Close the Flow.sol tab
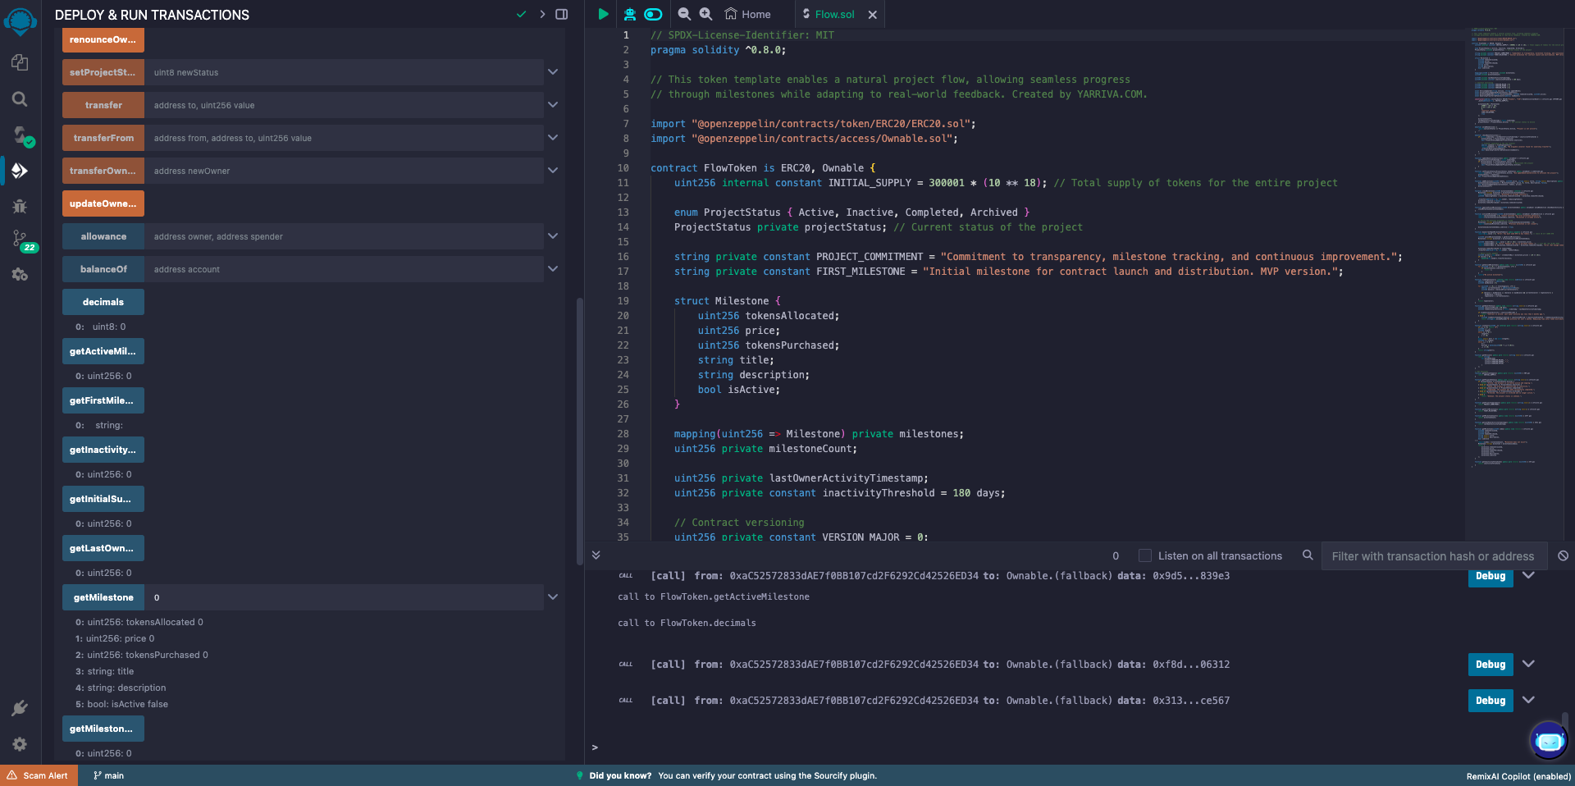 point(873,15)
